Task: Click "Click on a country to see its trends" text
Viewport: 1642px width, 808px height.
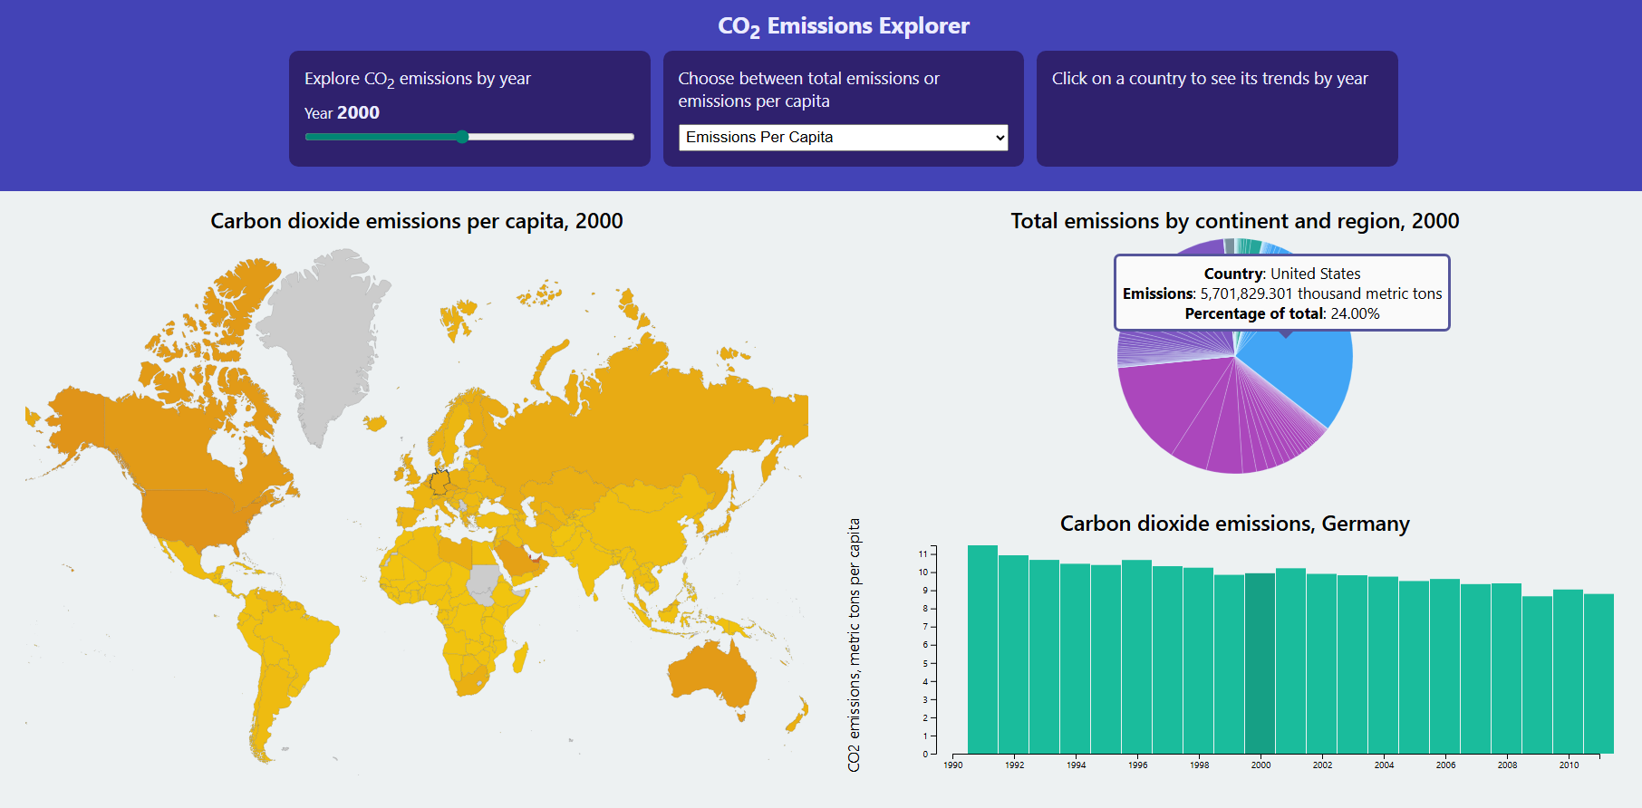Action: [1210, 79]
